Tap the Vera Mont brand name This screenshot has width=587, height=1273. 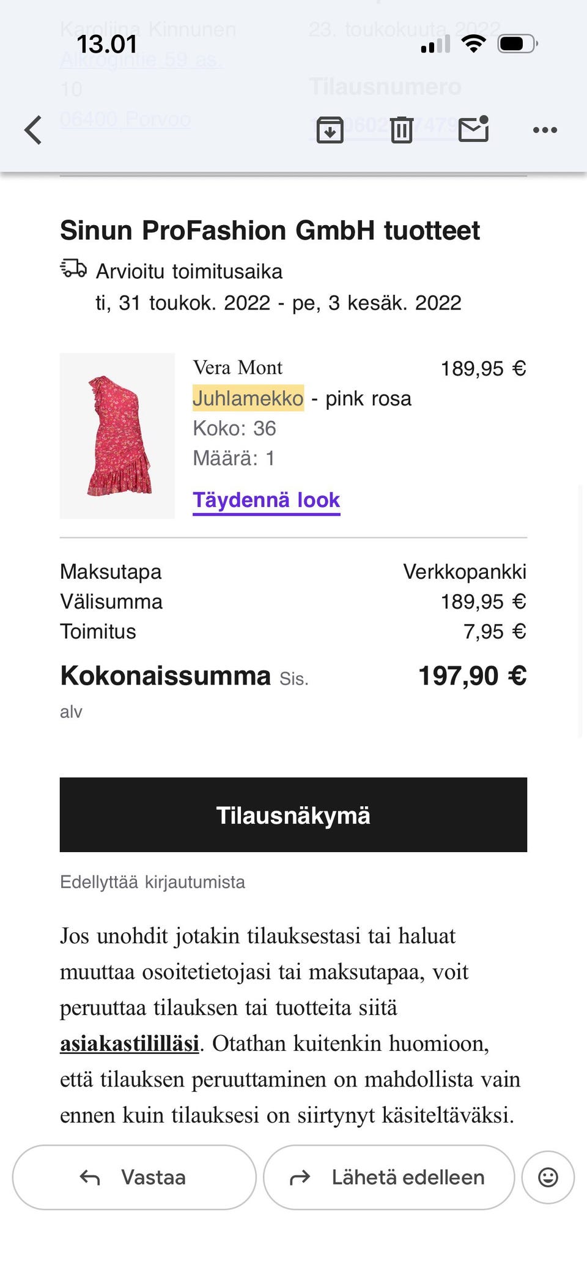[238, 368]
